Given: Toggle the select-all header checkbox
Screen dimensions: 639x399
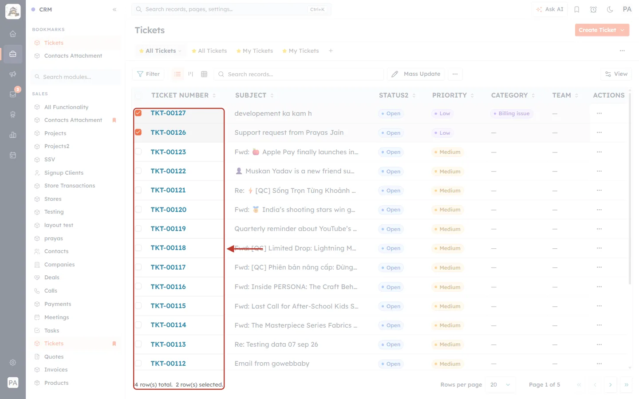Looking at the screenshot, I should (138, 95).
